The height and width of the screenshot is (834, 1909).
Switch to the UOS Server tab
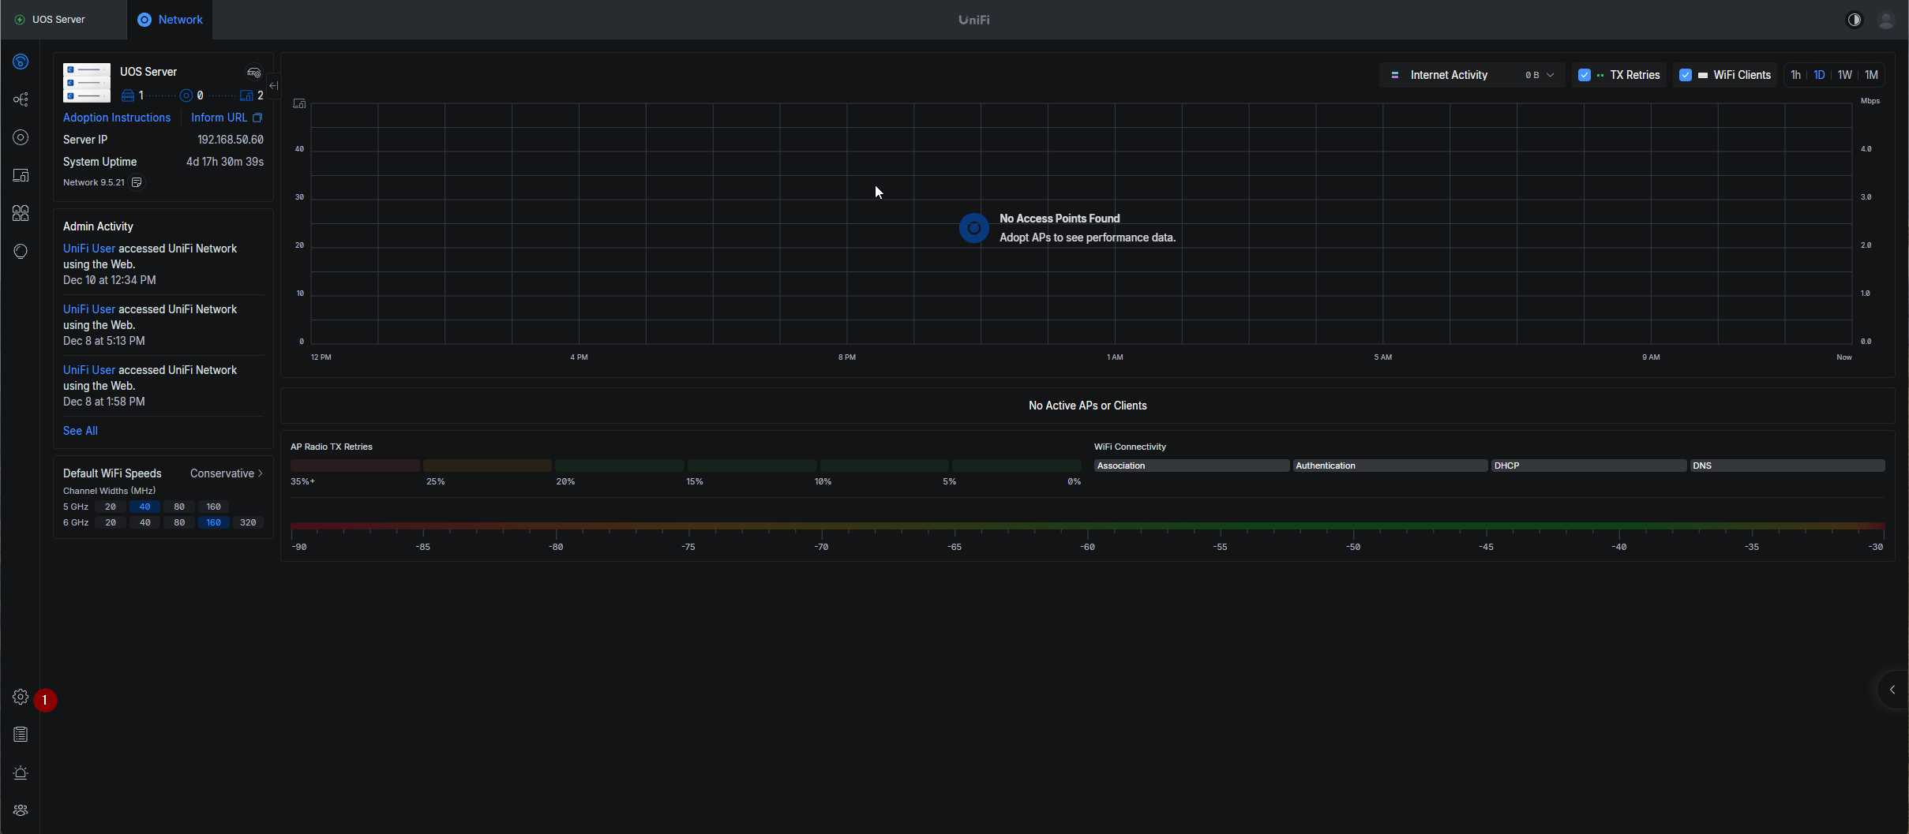tap(58, 20)
